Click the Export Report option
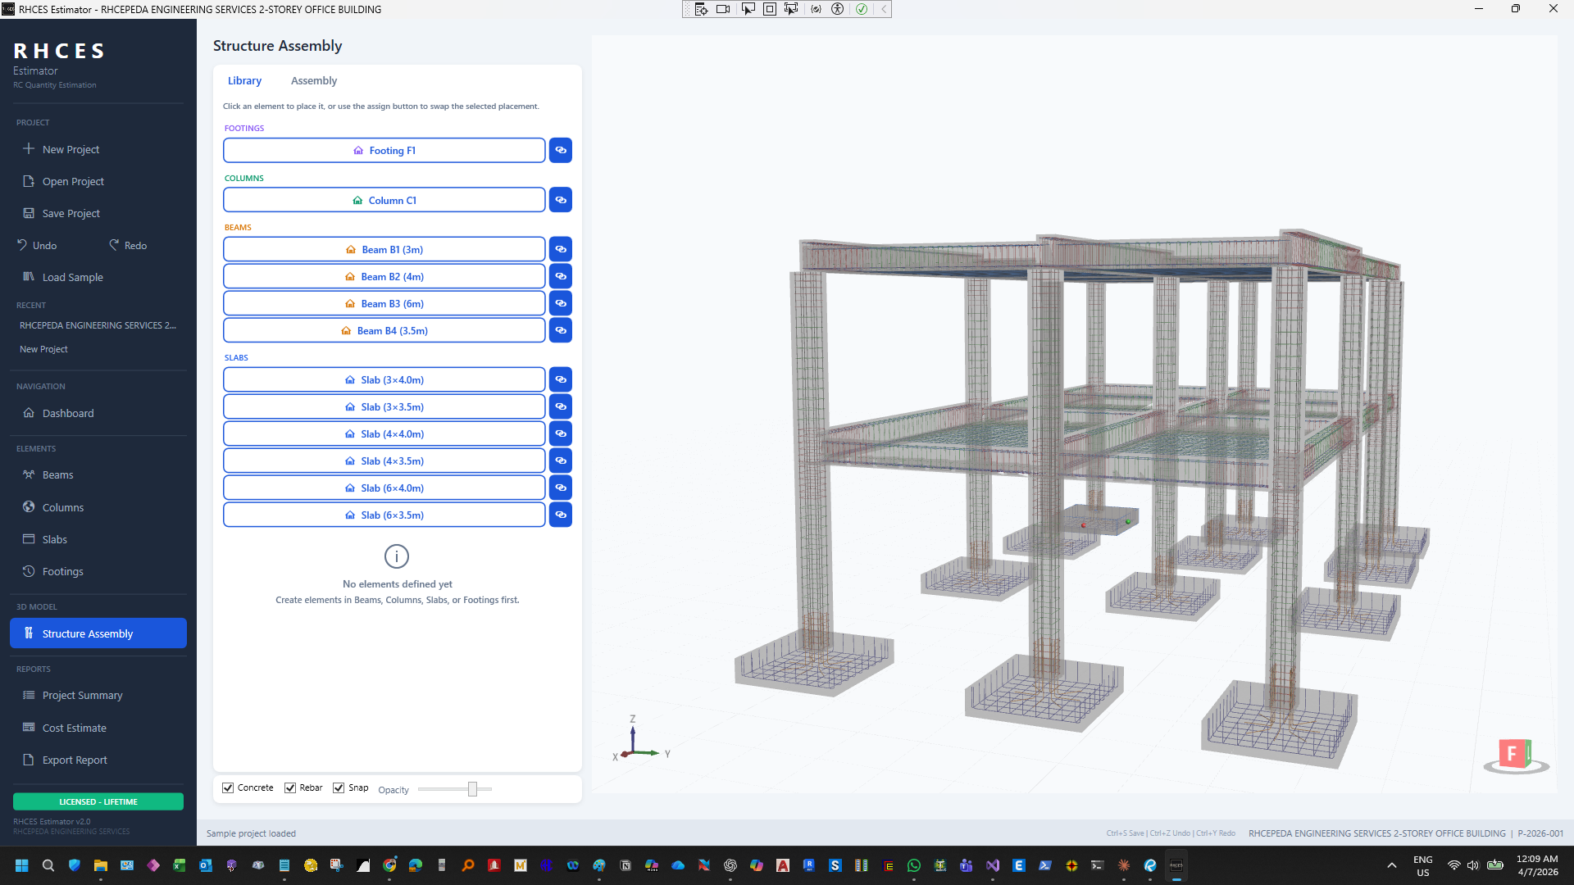The width and height of the screenshot is (1574, 885). (x=75, y=760)
